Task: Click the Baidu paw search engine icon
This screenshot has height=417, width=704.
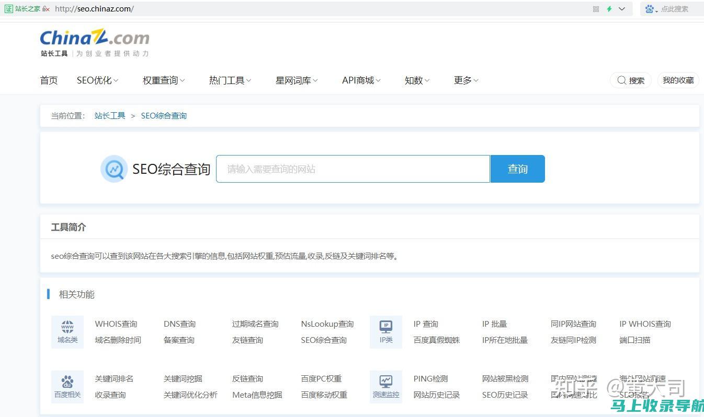Action: coord(650,9)
